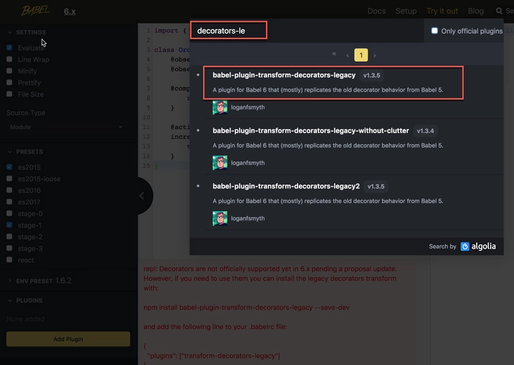Screen dimensions: 514x365
Task: Collapse the Plugins section
Action: point(24,300)
